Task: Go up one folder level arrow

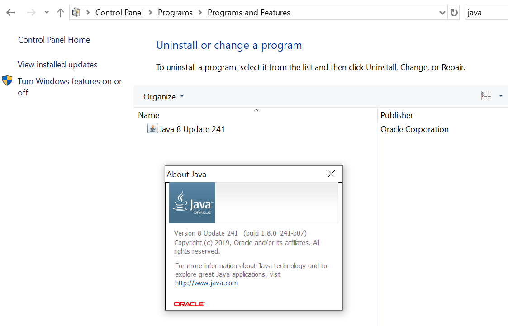Action: pyautogui.click(x=60, y=13)
